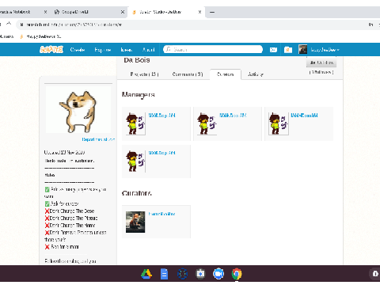
Task: Launch Google Docs from the shelf
Action: point(164,274)
